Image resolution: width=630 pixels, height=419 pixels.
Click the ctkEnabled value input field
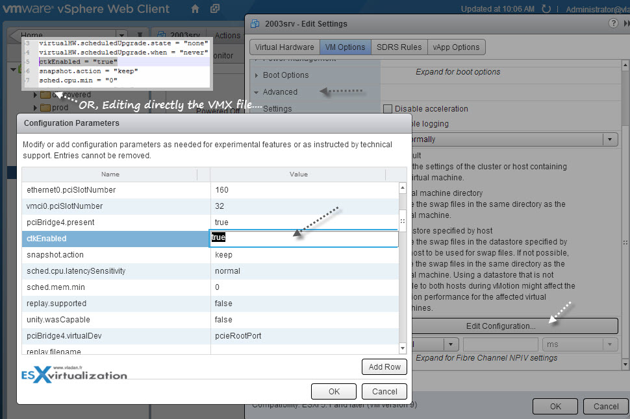point(304,239)
